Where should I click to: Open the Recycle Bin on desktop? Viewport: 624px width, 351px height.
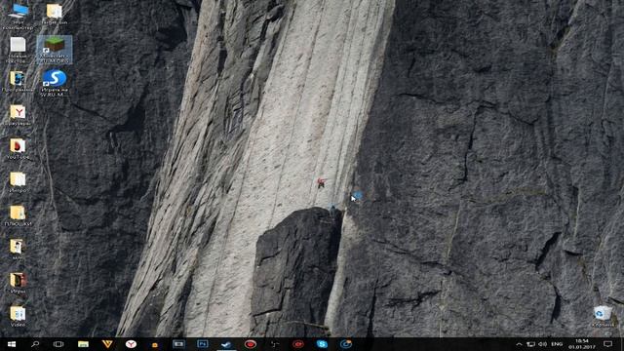[x=603, y=316]
